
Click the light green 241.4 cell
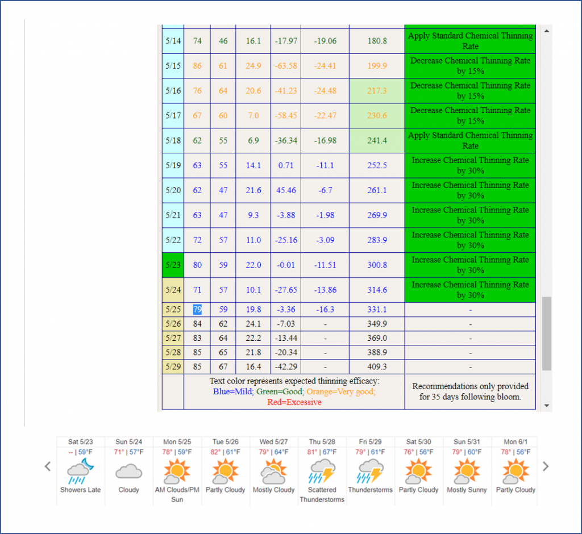(377, 141)
